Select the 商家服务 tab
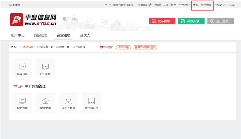The width and height of the screenshot is (241, 139). (64, 35)
